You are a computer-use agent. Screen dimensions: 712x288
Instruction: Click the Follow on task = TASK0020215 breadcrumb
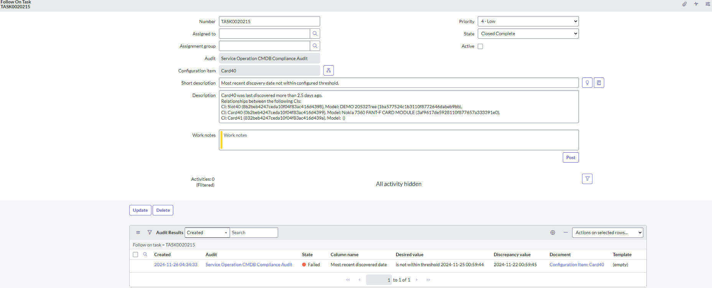164,245
